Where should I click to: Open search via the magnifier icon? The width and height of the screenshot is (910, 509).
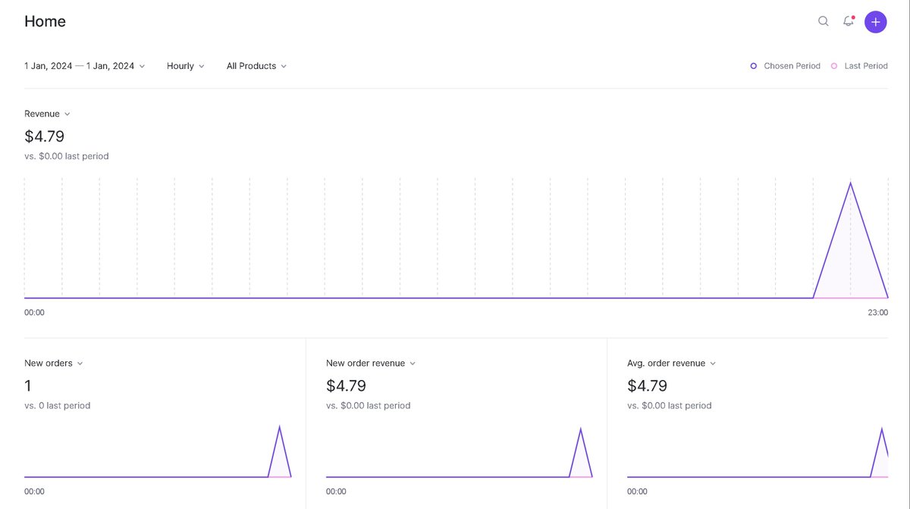824,21
